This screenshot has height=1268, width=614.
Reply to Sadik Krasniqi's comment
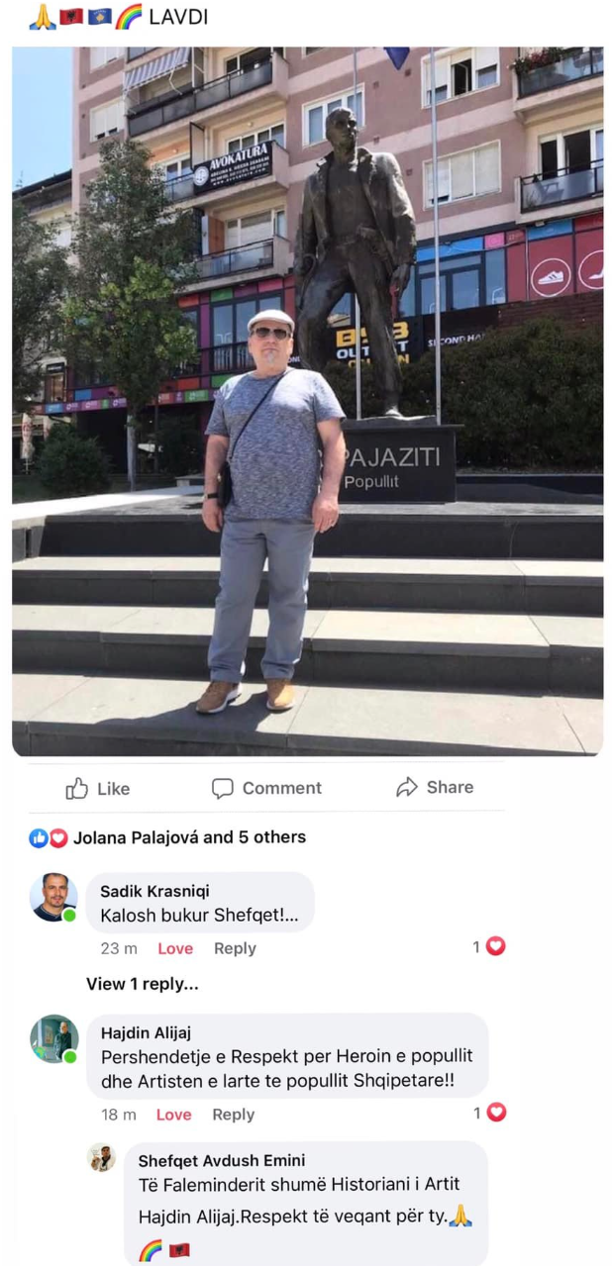[235, 948]
